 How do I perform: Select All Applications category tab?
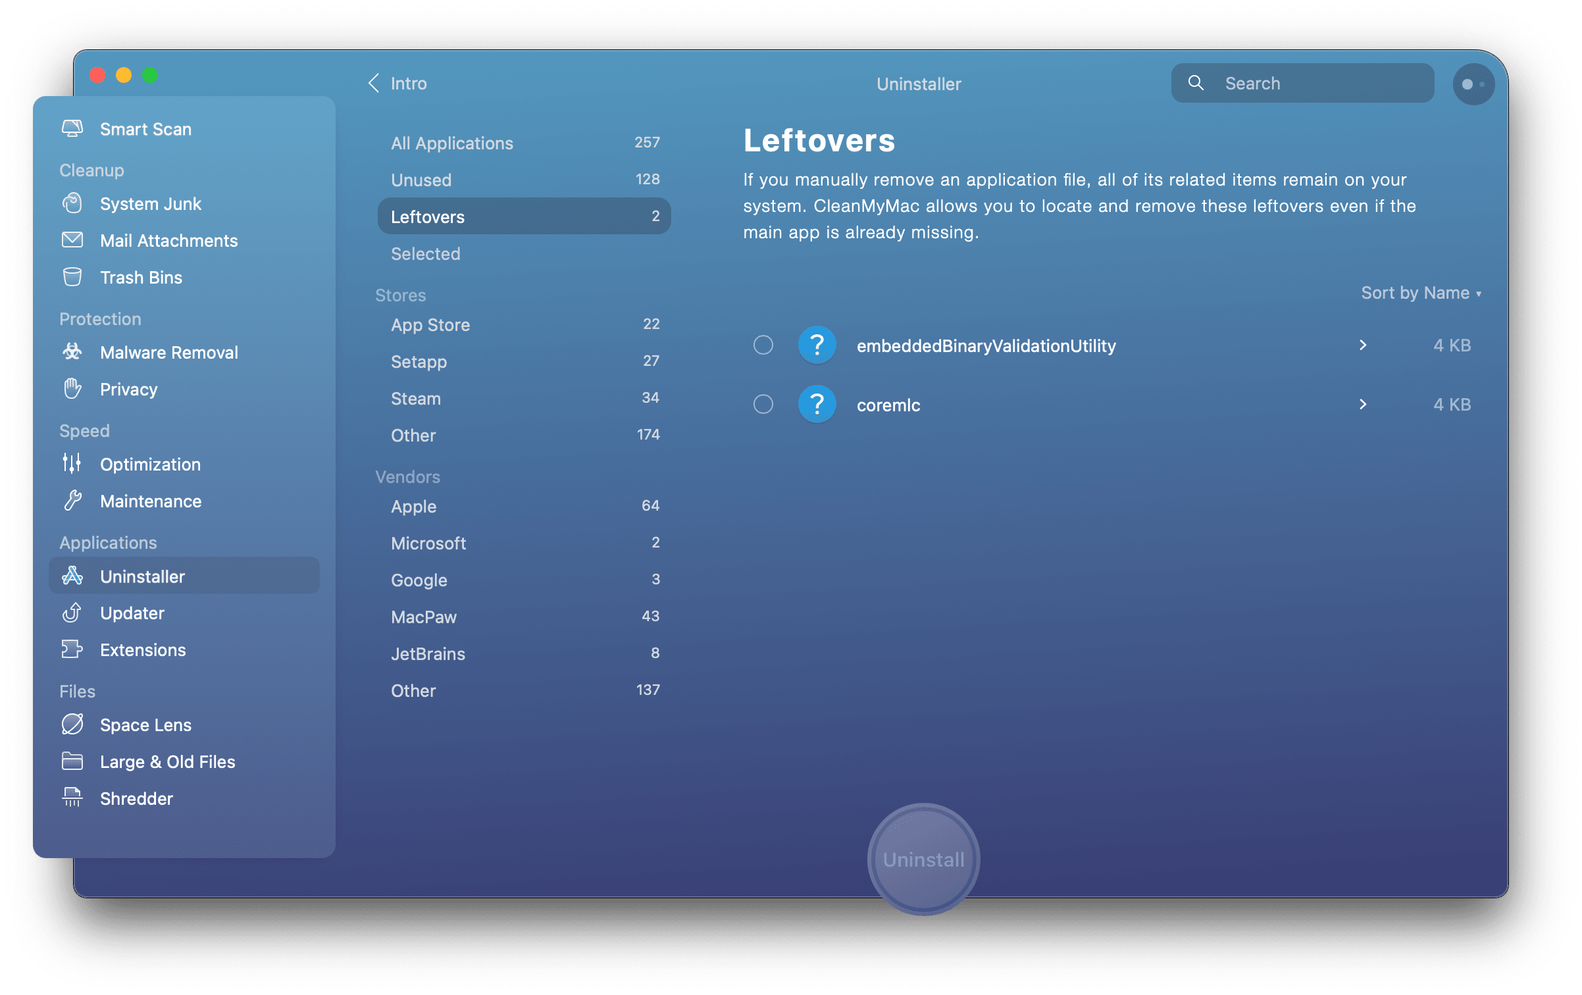click(x=451, y=143)
